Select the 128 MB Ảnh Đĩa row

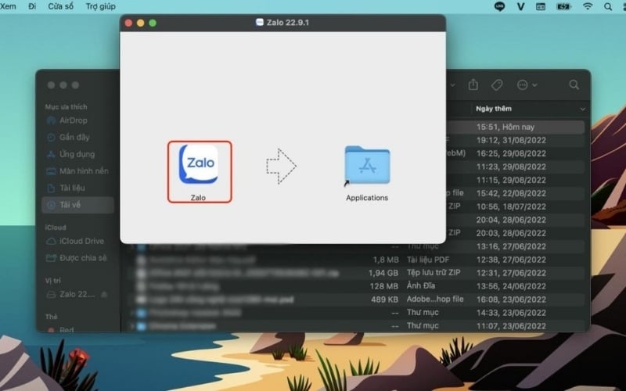point(356,286)
